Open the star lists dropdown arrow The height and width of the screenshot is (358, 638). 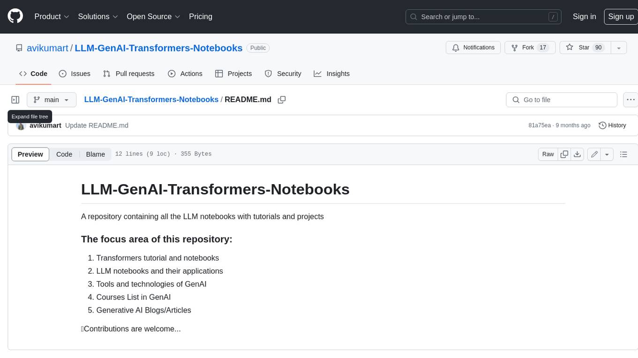click(619, 48)
